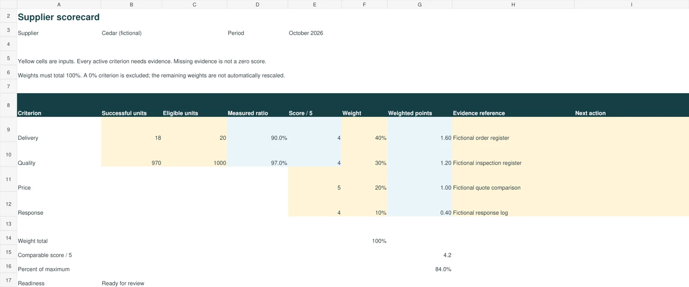Select the Price 20% weight cell
Viewport: 689px width, 287px height.
tap(364, 179)
